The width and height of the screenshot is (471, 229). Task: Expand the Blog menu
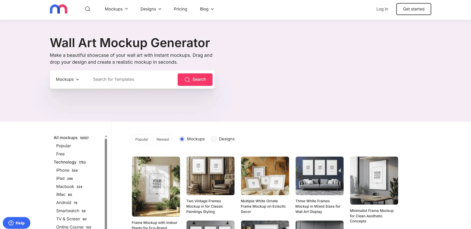[x=207, y=9]
